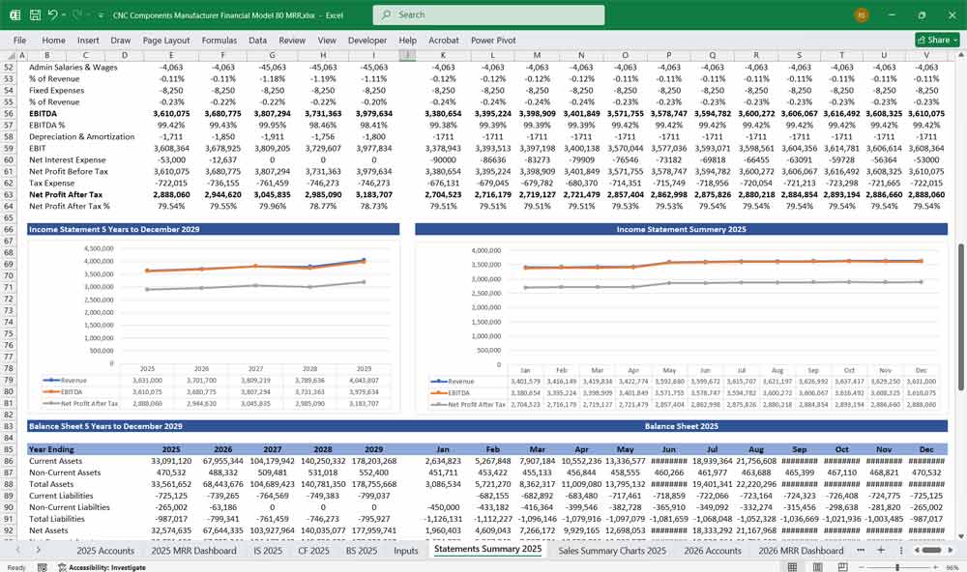Click the Undo arrow icon
The height and width of the screenshot is (572, 967).
pyautogui.click(x=52, y=14)
